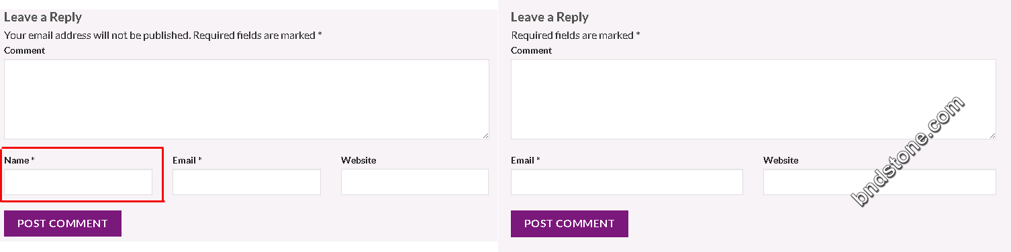Screen dimensions: 1011x252
Task: Click the 'Email *' label next to Name
Action: tap(187, 160)
